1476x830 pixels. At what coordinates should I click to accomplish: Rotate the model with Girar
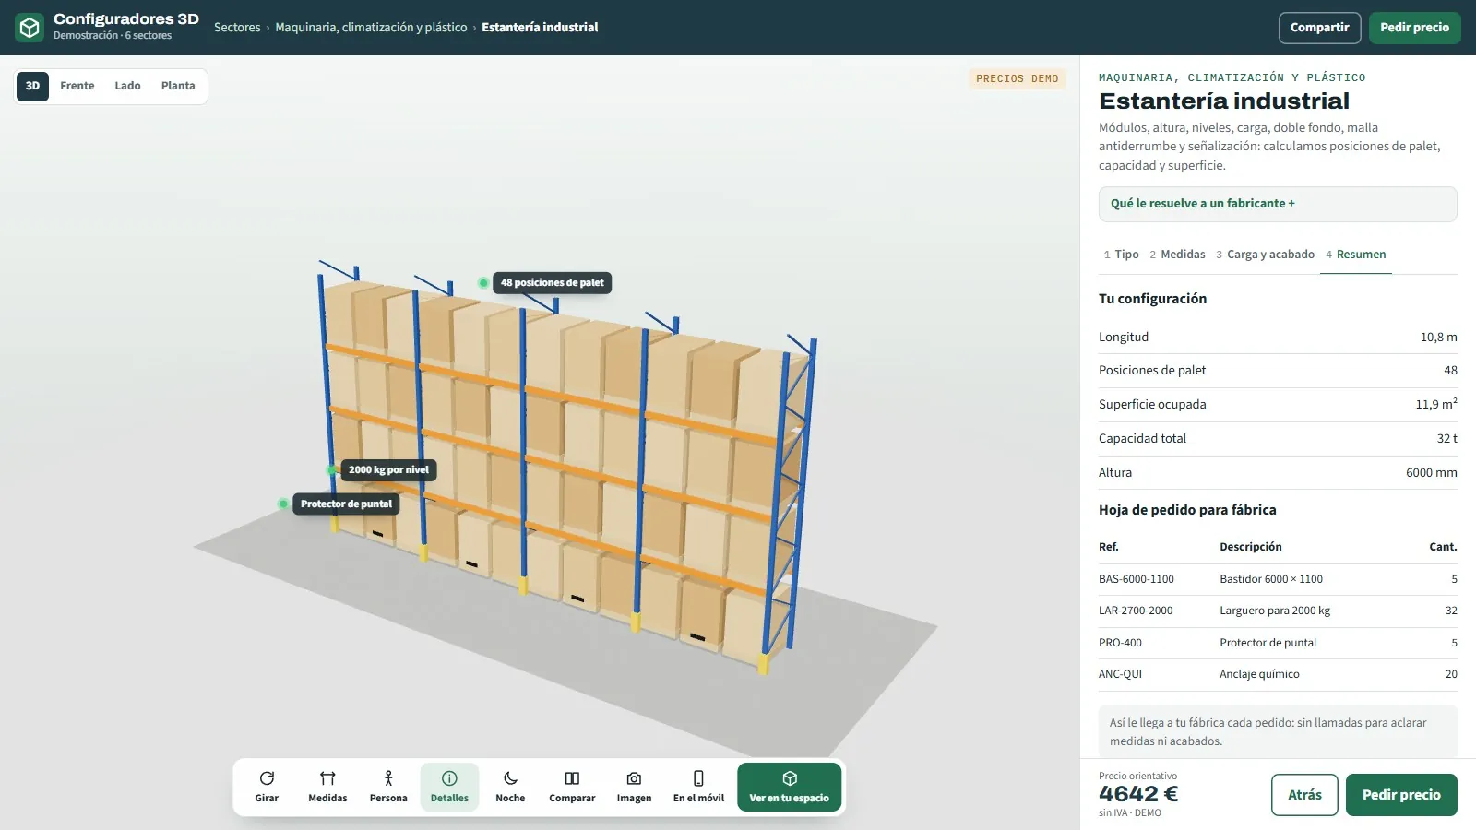click(267, 787)
